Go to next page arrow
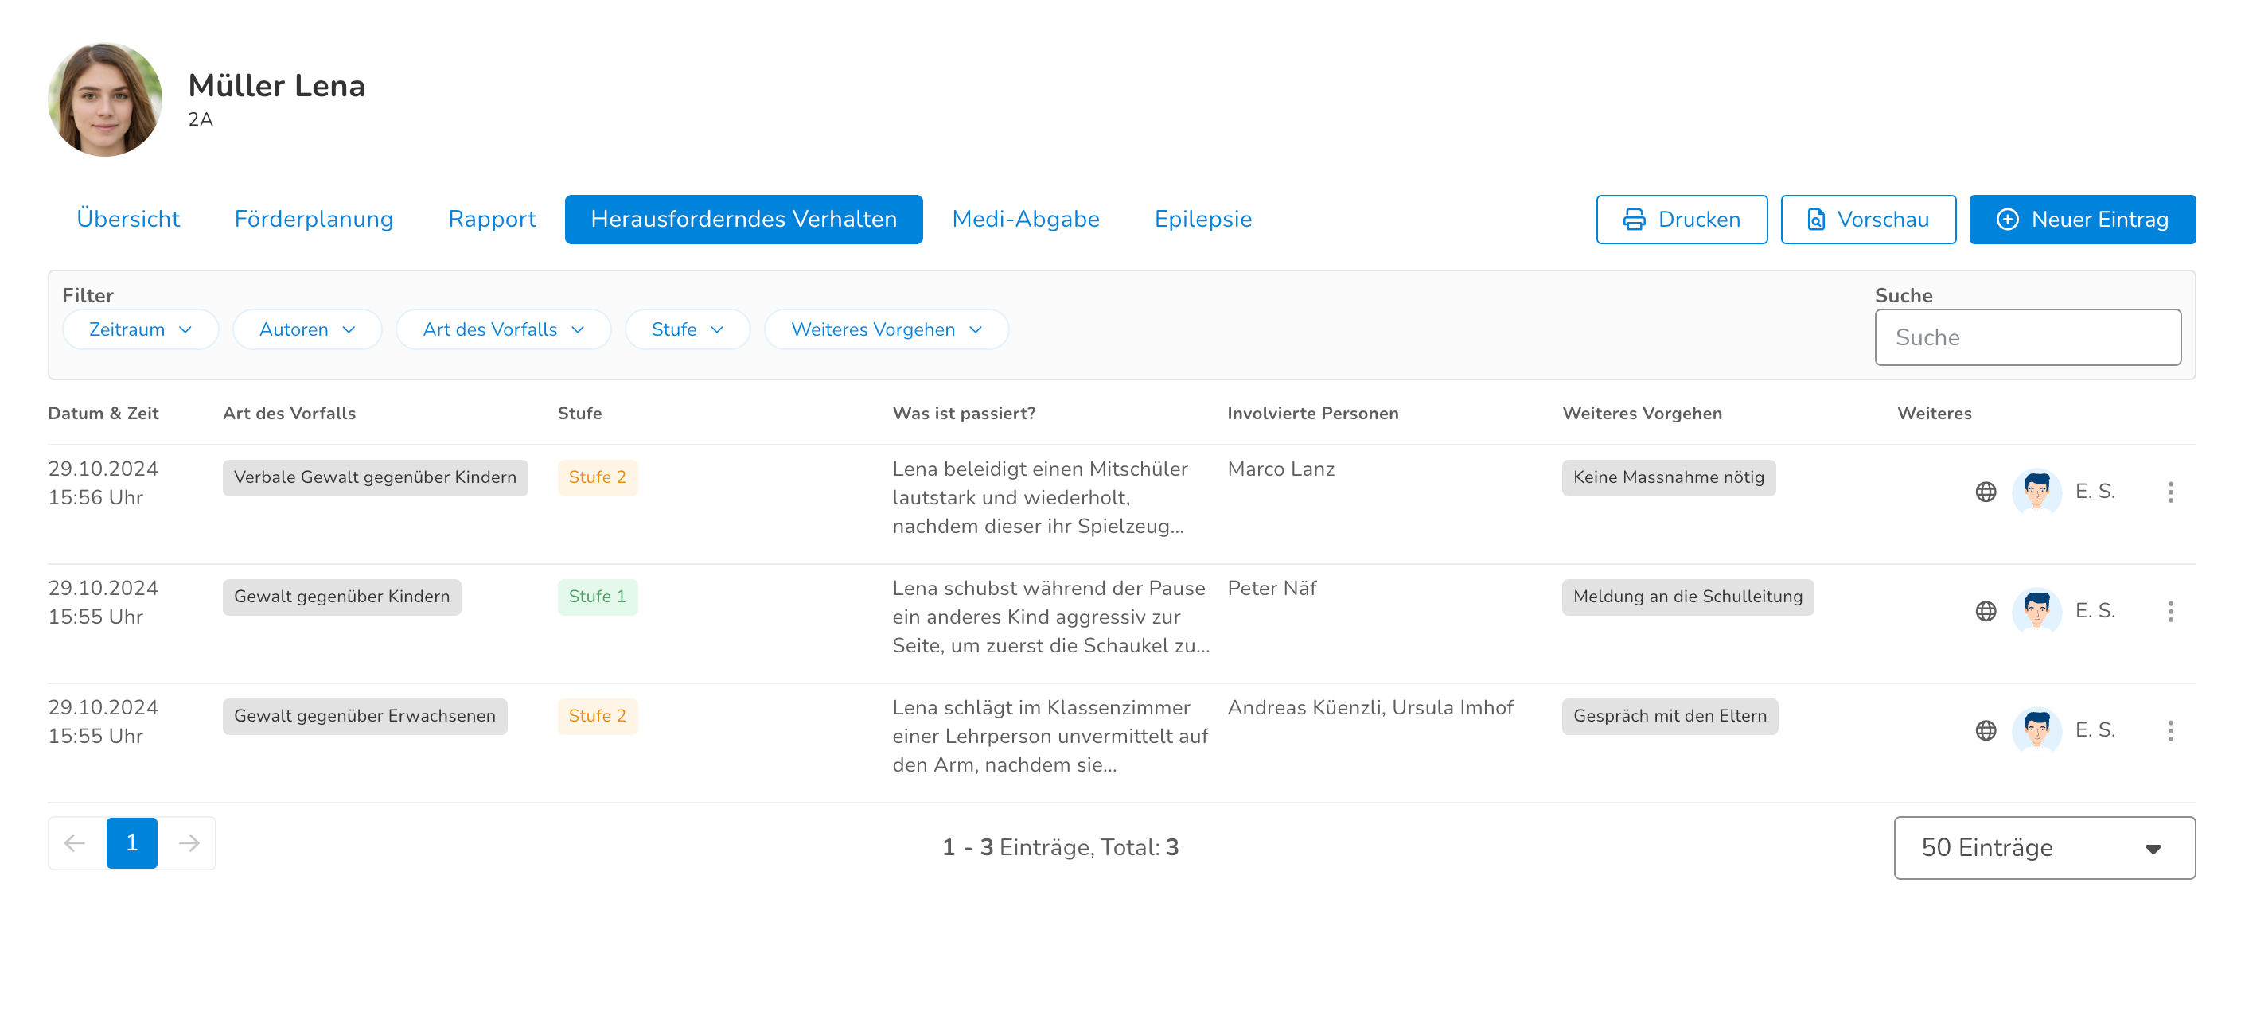2241x1031 pixels. pos(188,842)
